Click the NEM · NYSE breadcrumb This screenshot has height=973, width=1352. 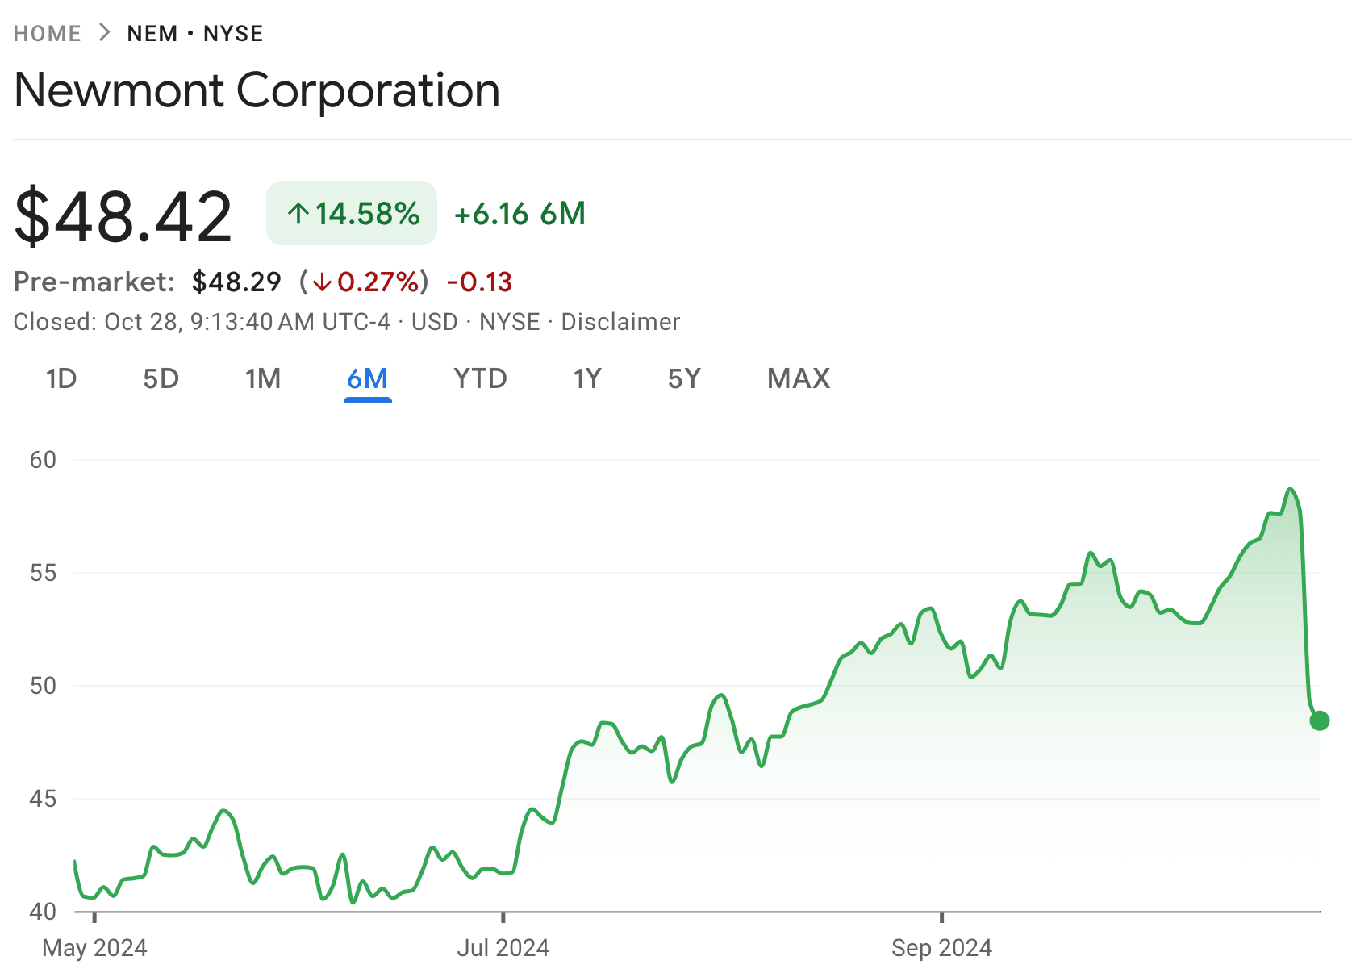click(x=194, y=33)
